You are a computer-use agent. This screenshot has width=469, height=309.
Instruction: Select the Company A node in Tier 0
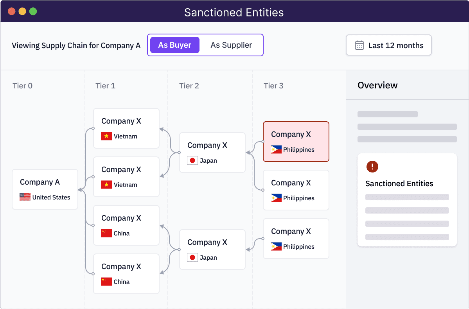click(x=45, y=189)
